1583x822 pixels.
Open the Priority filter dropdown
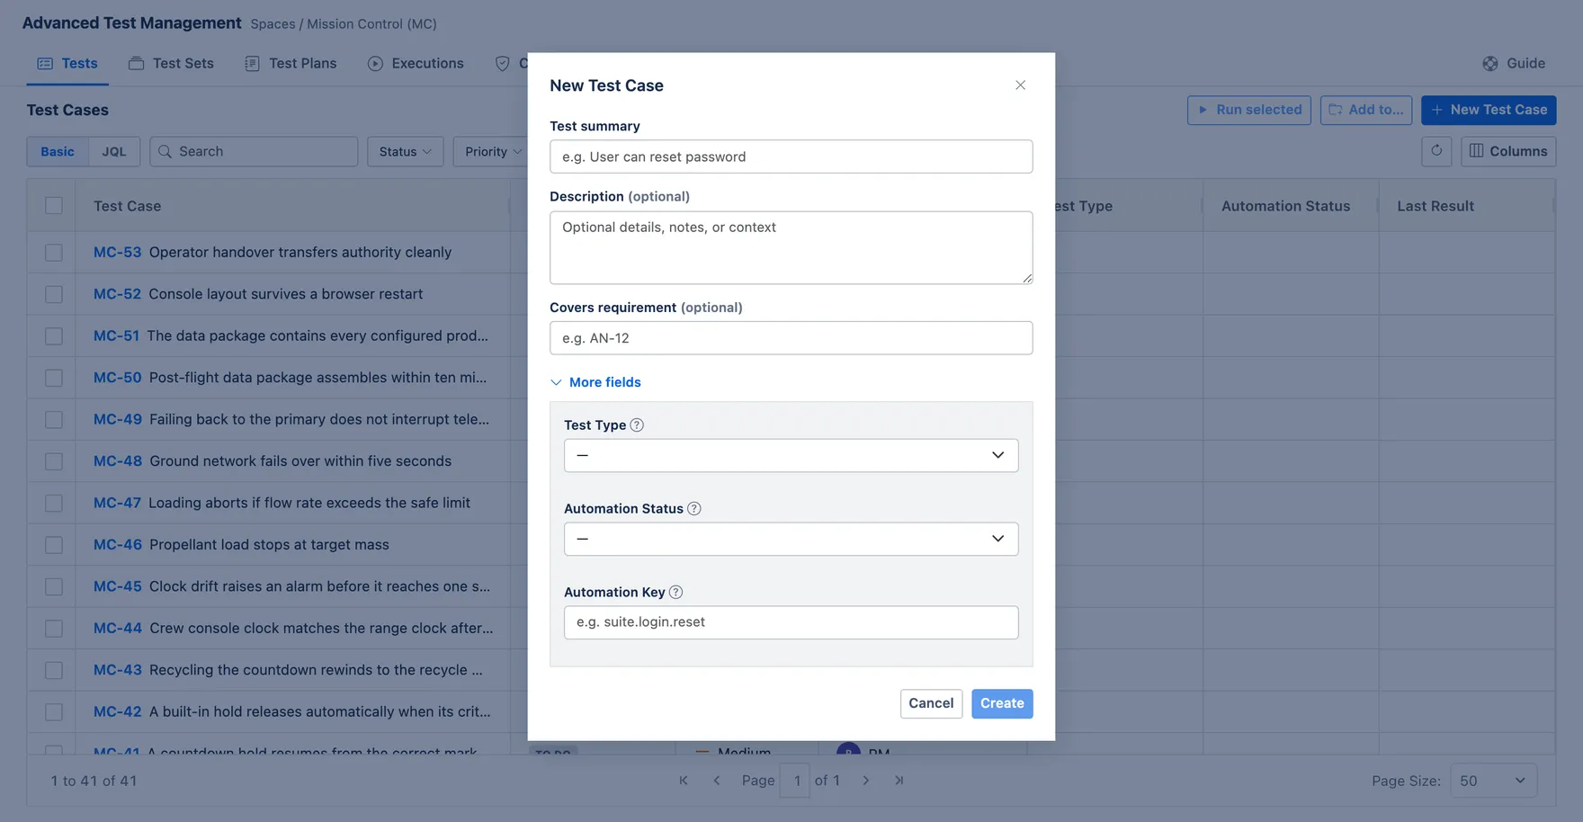(x=493, y=152)
